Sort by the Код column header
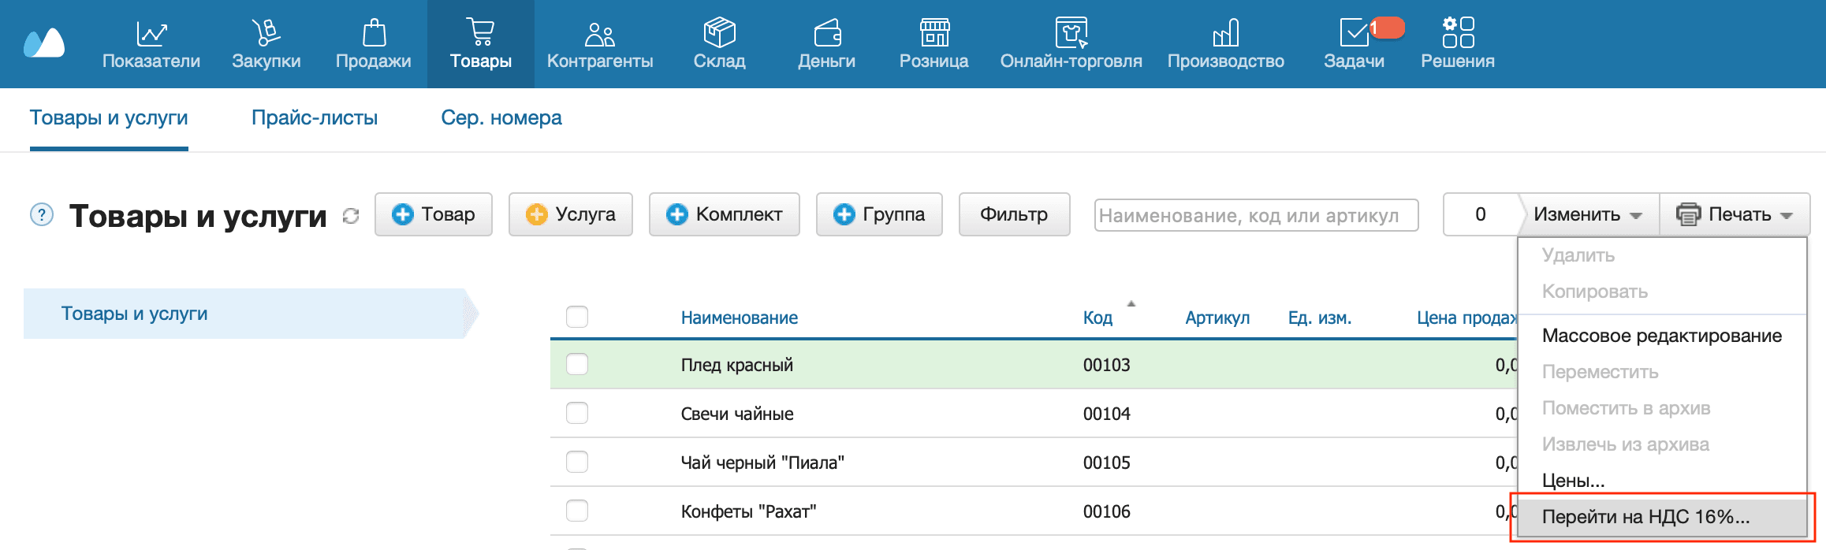1826x550 pixels. 1097,318
